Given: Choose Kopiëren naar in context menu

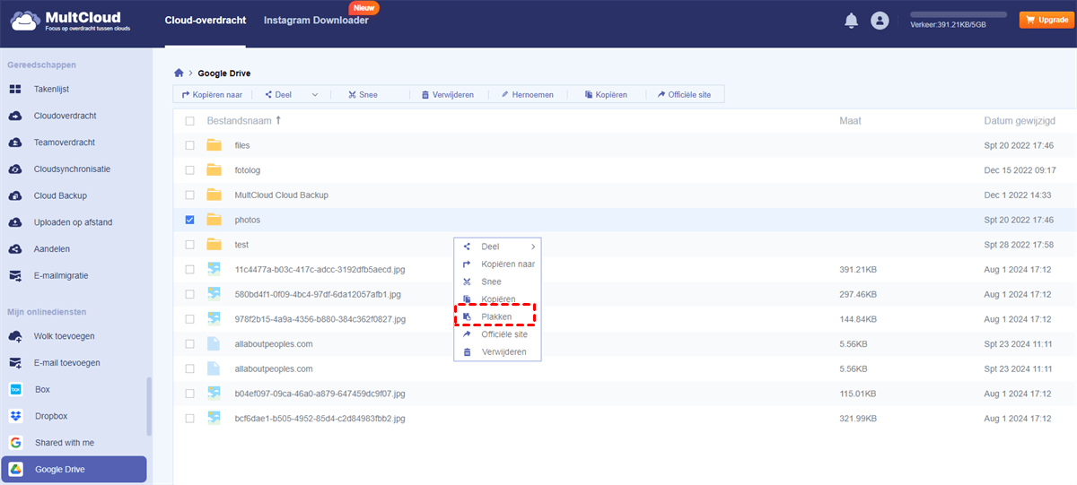Looking at the screenshot, I should coord(498,264).
